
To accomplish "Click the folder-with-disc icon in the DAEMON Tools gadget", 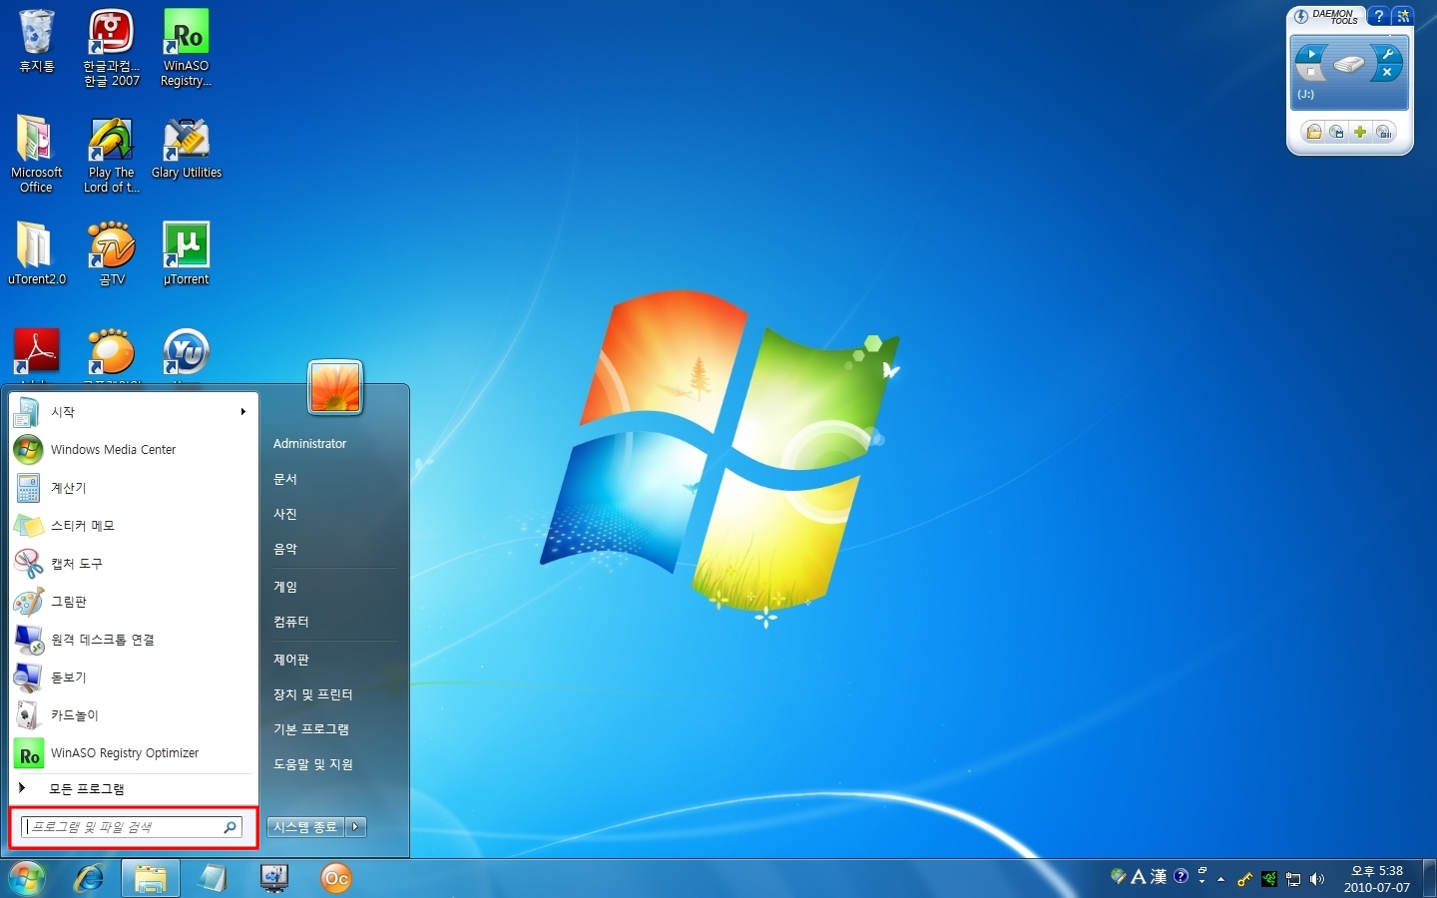I will [x=1314, y=132].
